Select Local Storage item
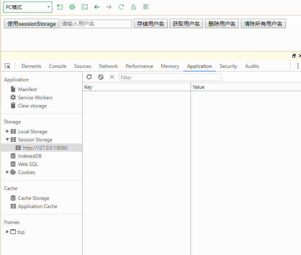 (33, 132)
